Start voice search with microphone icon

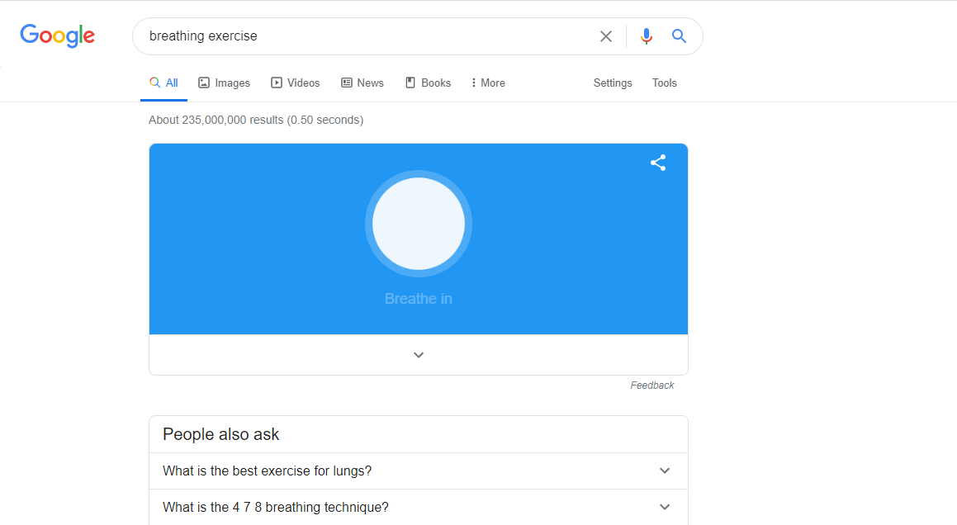click(x=647, y=36)
